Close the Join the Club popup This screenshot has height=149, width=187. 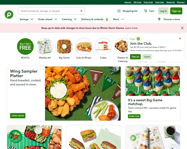180,38
